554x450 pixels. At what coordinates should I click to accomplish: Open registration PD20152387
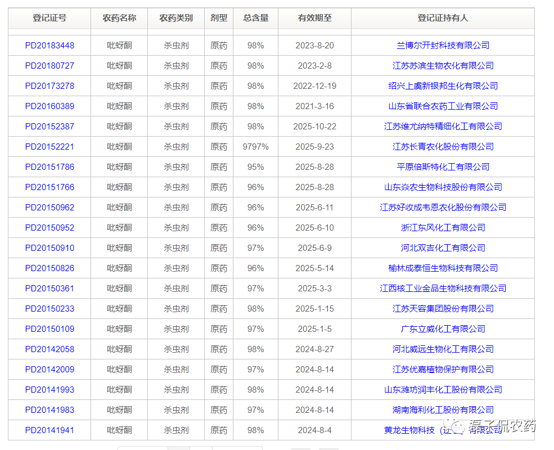pos(49,126)
